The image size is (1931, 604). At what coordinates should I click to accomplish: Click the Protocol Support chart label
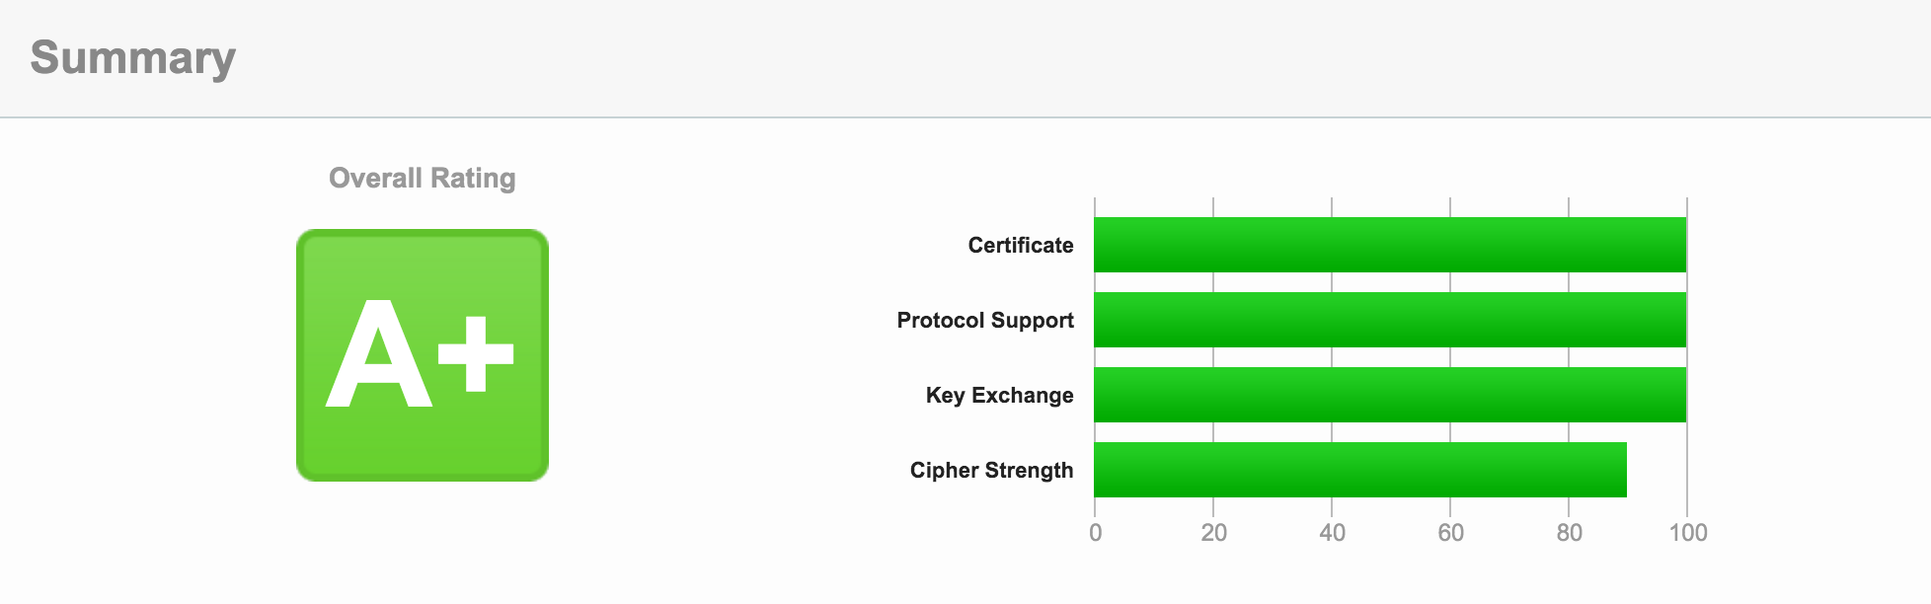click(x=984, y=321)
